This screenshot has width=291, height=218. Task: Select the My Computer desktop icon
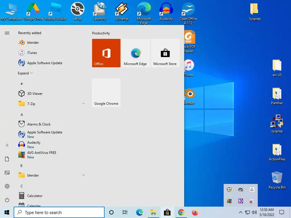click(11, 11)
